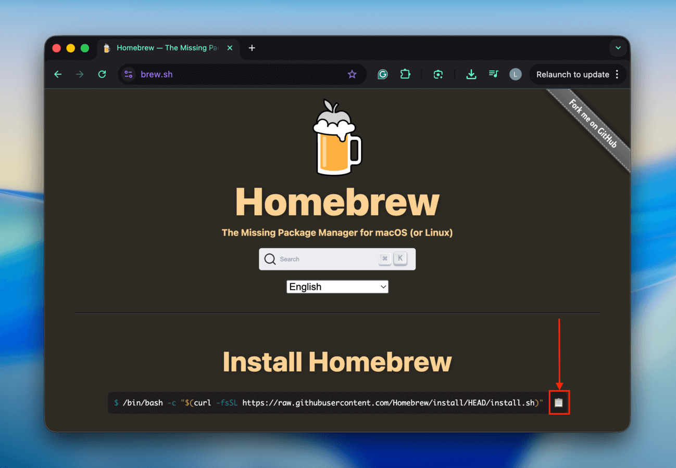
Task: Open the browser Extensions puzzle icon
Action: 406,74
